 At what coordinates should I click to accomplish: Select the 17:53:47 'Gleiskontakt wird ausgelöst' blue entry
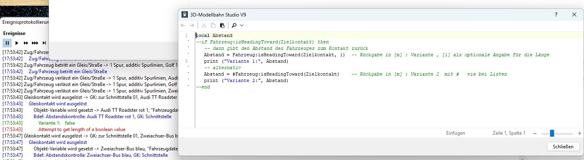tap(58, 142)
